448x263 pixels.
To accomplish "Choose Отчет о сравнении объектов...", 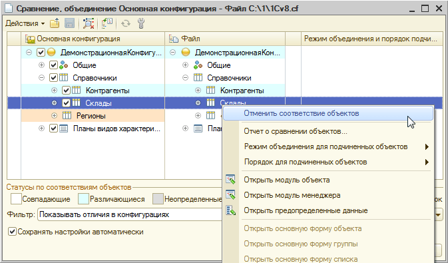I will click(x=328, y=132).
